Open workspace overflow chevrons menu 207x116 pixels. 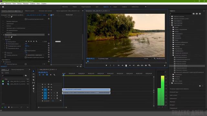(x=146, y=7)
